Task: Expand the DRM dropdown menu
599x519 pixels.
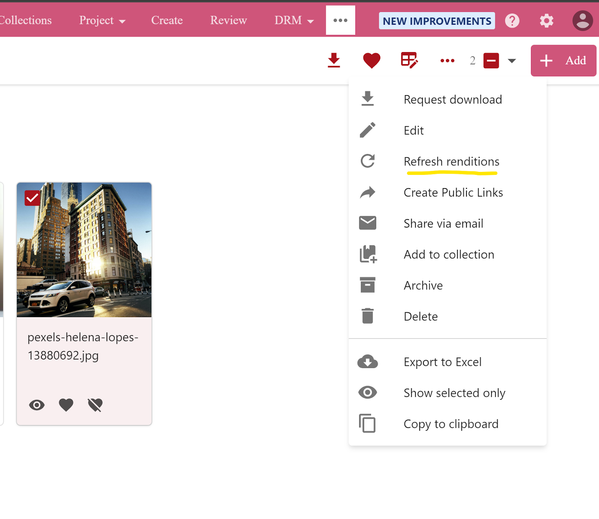Action: [294, 20]
